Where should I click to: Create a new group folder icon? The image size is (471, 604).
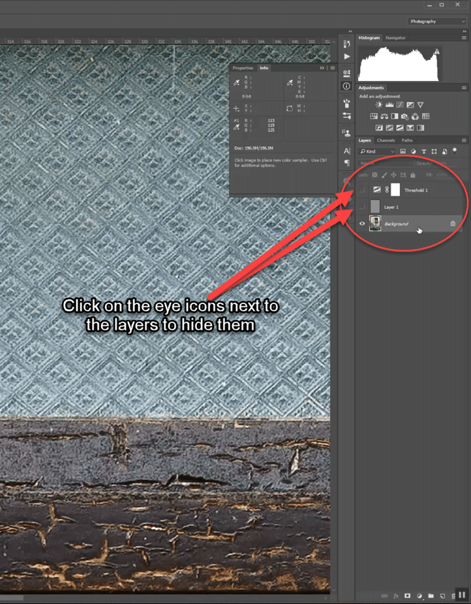point(431,596)
